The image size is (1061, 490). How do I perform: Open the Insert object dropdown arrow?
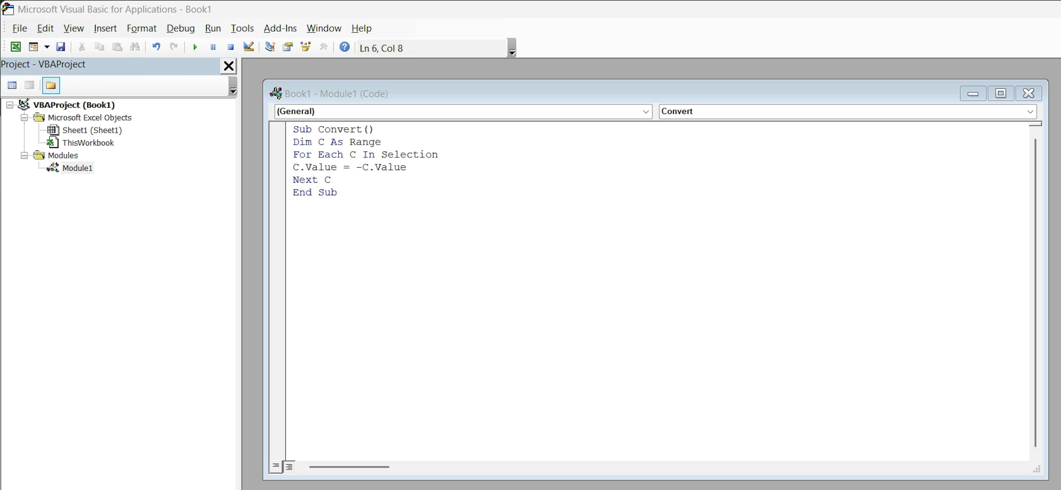coord(47,47)
